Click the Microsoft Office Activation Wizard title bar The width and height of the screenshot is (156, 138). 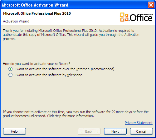(73, 5)
